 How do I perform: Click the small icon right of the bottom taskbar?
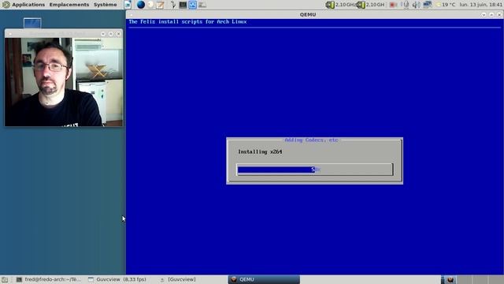450,279
